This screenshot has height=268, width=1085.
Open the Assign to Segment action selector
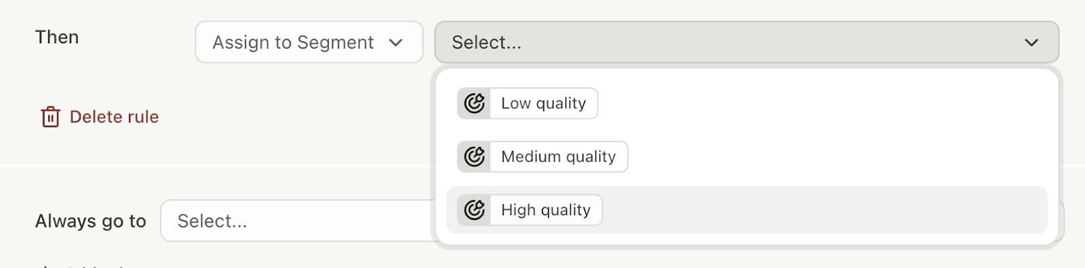(x=309, y=42)
